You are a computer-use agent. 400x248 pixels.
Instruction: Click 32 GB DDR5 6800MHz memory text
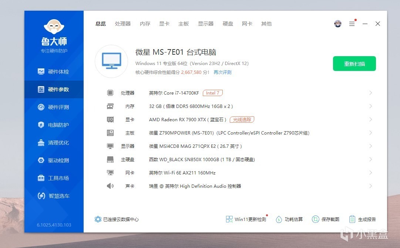pyautogui.click(x=191, y=106)
